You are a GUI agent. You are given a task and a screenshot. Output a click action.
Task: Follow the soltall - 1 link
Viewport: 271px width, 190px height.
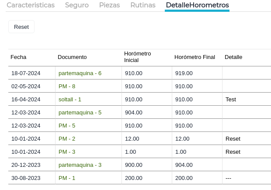click(x=70, y=99)
